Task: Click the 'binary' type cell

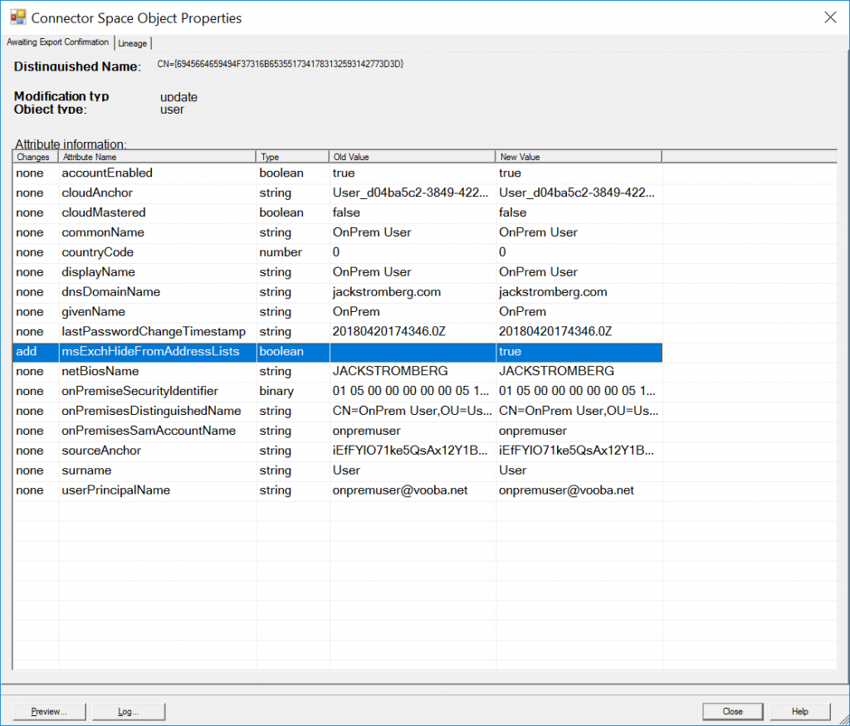Action: click(276, 391)
